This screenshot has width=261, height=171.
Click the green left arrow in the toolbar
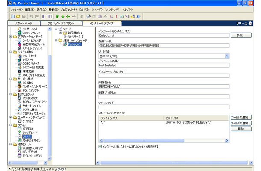(x=68, y=17)
